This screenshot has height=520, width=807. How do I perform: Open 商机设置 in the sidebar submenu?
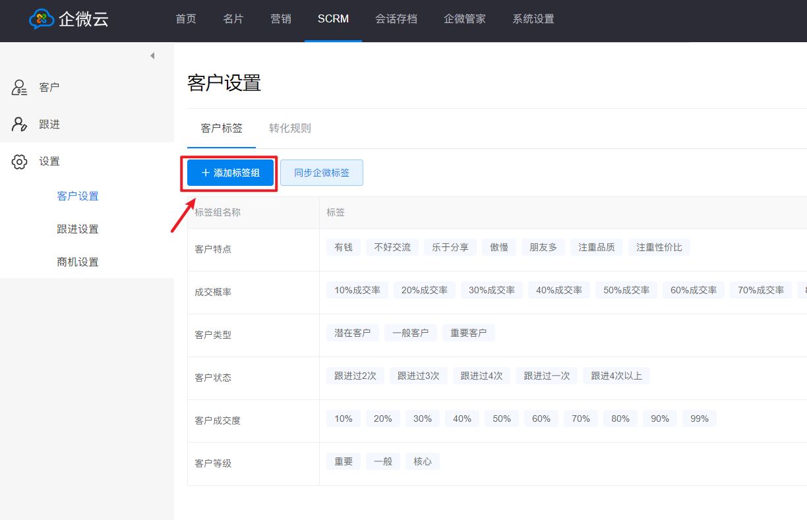[x=78, y=262]
